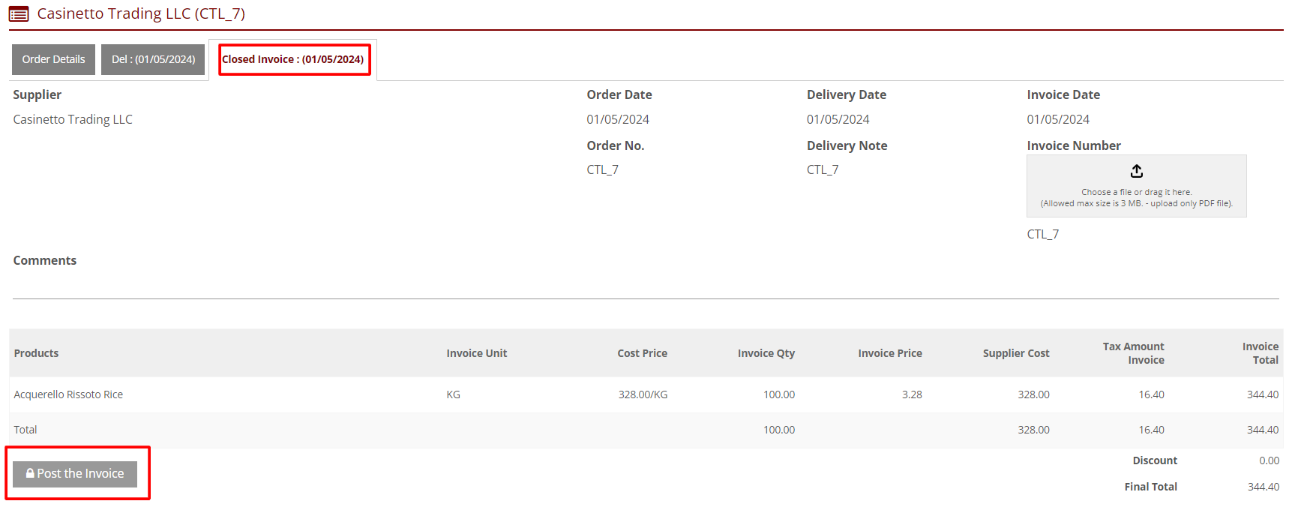Switch to the Del : (01/05/2024) tab

(x=153, y=60)
